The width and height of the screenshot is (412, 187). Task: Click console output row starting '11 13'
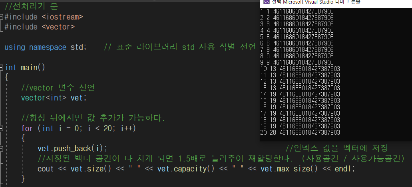tap(300, 75)
